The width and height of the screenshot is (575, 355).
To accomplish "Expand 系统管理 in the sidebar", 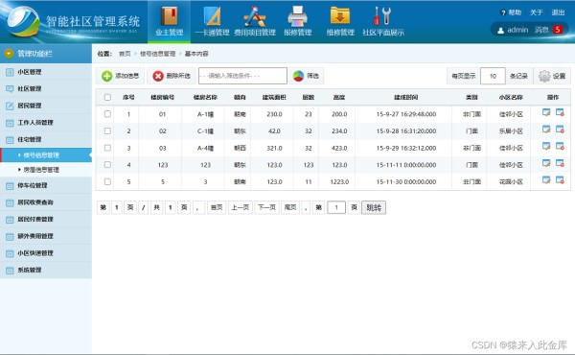I will coord(46,270).
